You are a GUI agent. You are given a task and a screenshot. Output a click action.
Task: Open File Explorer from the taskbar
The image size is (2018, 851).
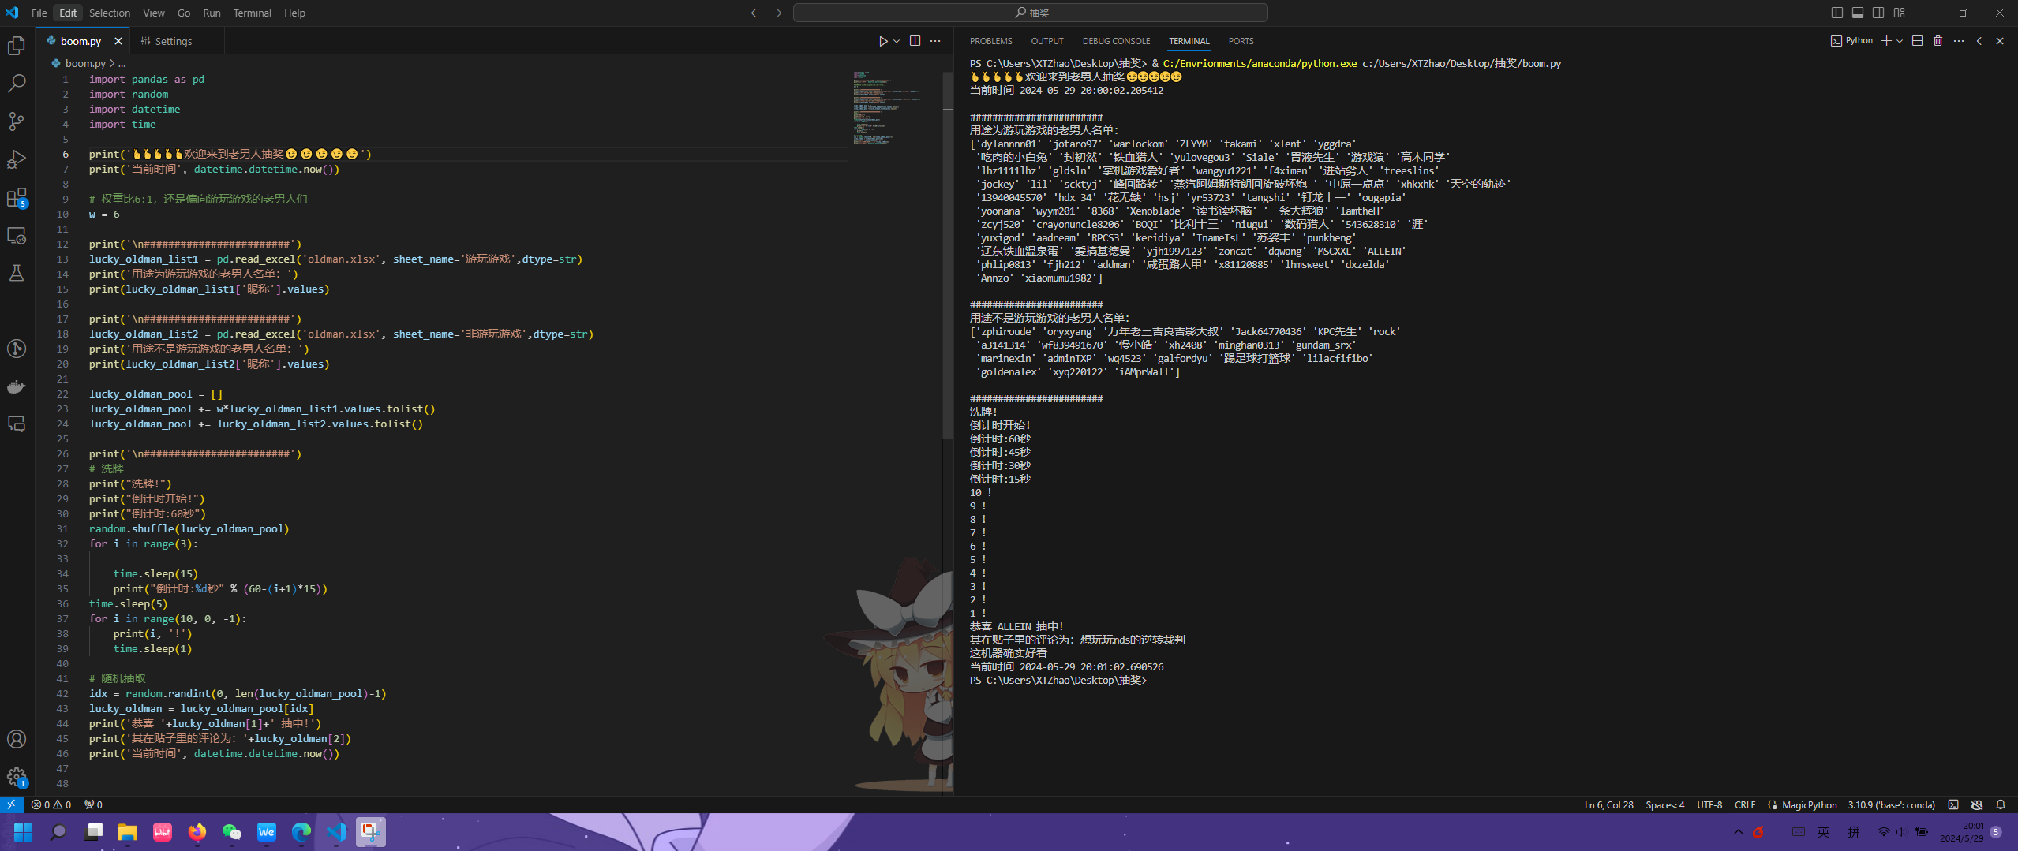tap(128, 832)
